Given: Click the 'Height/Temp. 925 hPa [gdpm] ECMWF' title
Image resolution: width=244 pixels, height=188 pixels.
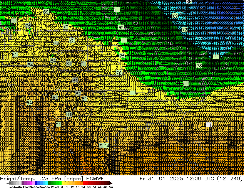Looking at the screenshot, I should coord(52,179).
